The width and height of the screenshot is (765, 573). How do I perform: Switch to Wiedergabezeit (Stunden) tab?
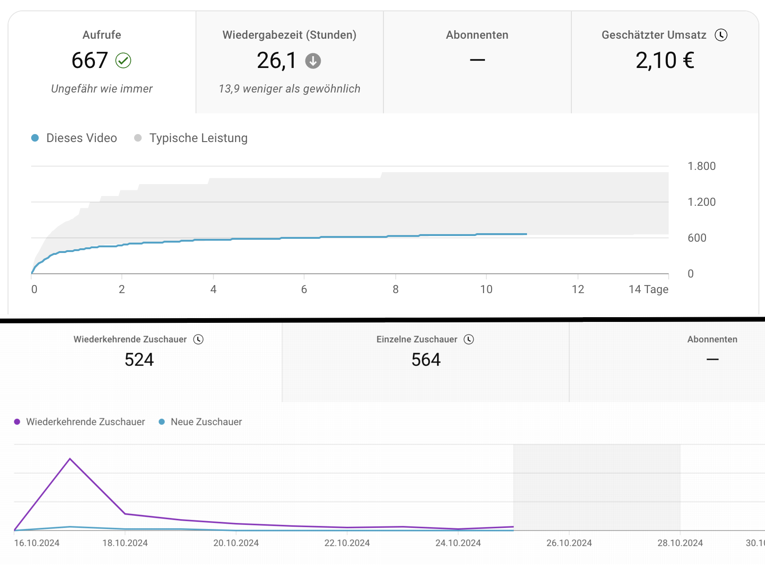(289, 61)
